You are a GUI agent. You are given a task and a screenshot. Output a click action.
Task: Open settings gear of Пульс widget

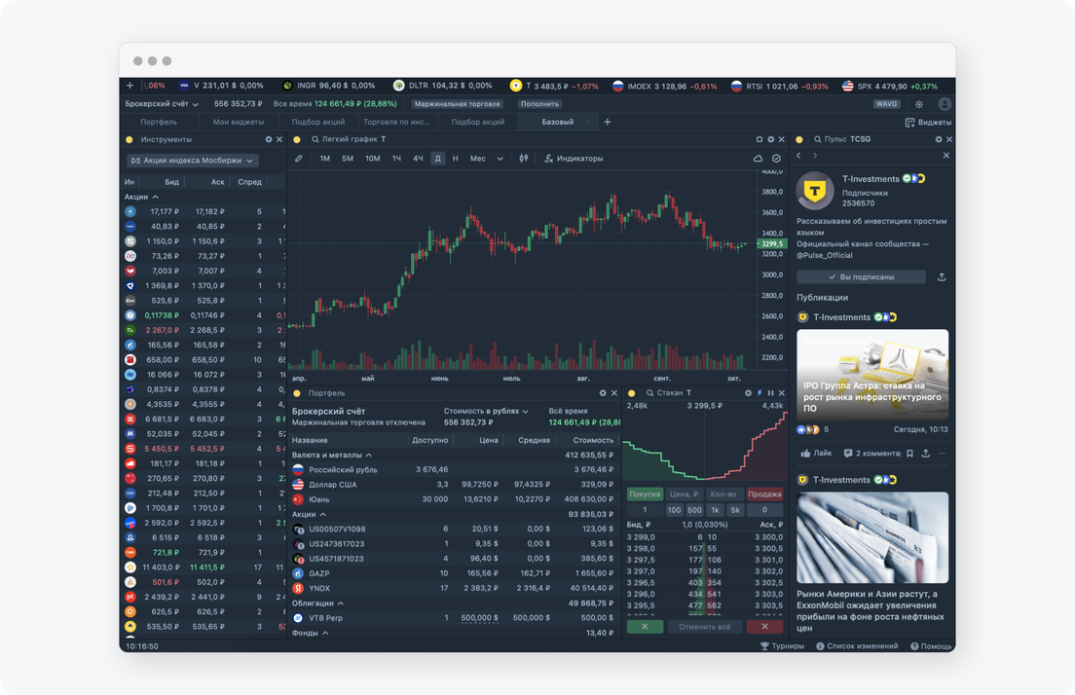pos(939,139)
